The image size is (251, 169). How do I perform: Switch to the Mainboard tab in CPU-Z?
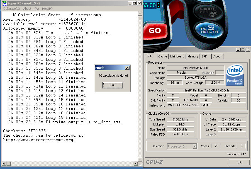click(x=177, y=56)
